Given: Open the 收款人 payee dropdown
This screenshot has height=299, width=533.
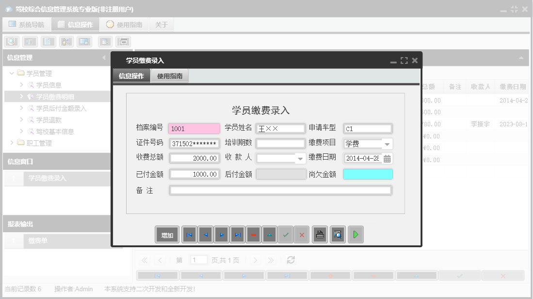Looking at the screenshot, I should [x=299, y=159].
